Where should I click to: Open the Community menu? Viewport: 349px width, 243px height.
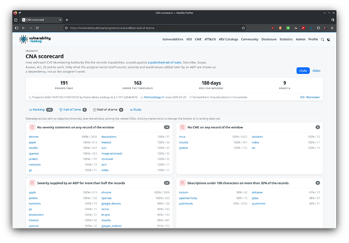(249, 39)
